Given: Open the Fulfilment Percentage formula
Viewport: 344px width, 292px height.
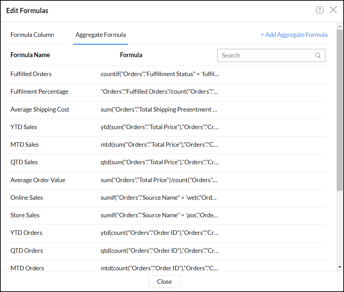Looking at the screenshot, I should click(39, 92).
